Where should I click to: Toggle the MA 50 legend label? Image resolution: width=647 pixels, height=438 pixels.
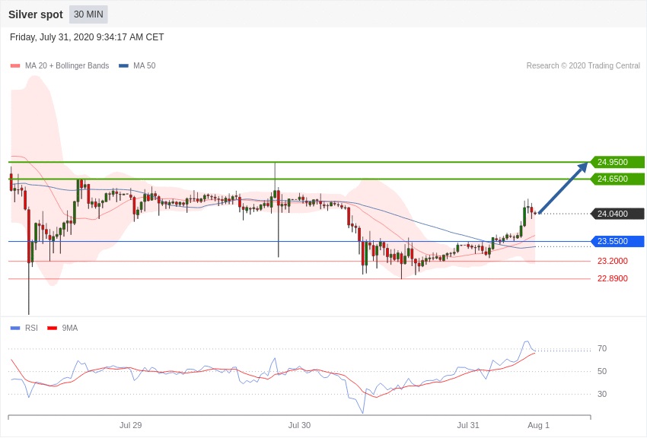pos(145,66)
